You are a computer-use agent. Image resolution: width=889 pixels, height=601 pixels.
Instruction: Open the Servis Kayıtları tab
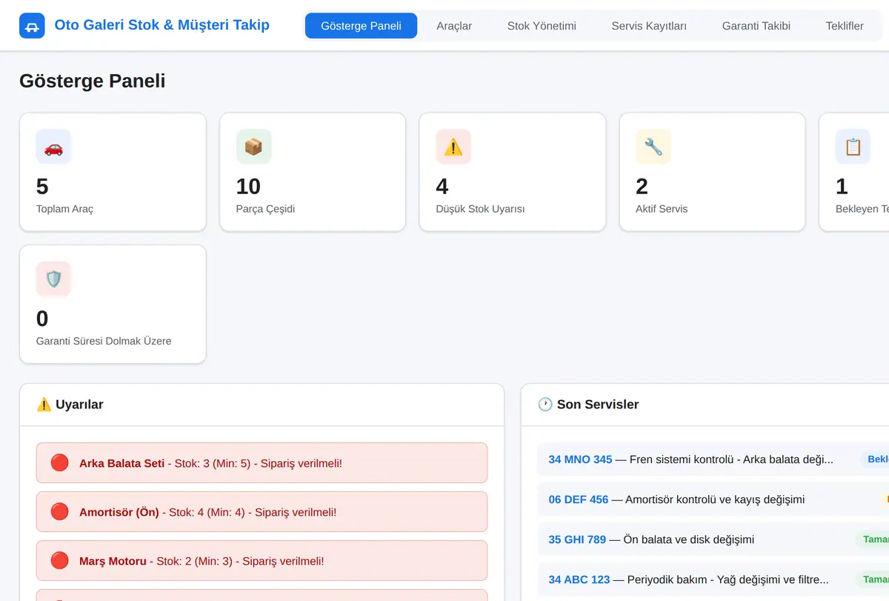tap(649, 26)
